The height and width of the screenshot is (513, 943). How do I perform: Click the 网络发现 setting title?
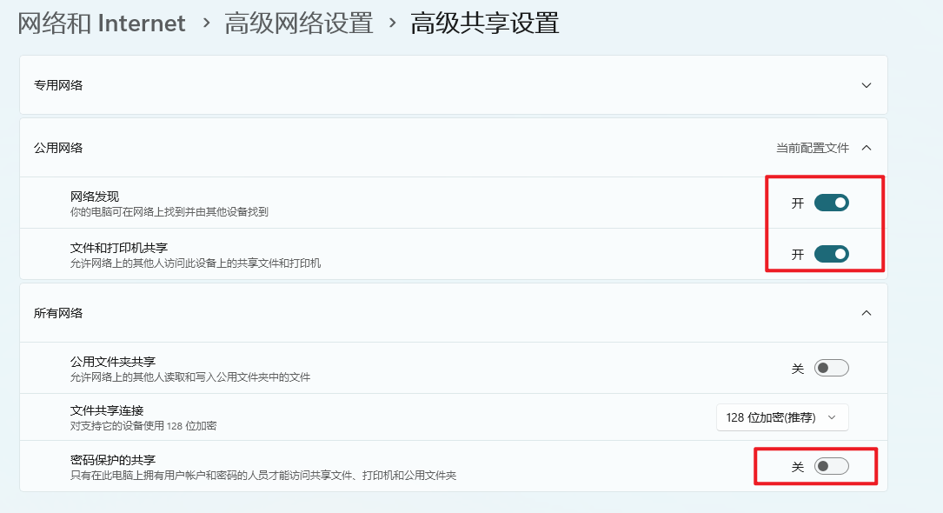(x=94, y=197)
